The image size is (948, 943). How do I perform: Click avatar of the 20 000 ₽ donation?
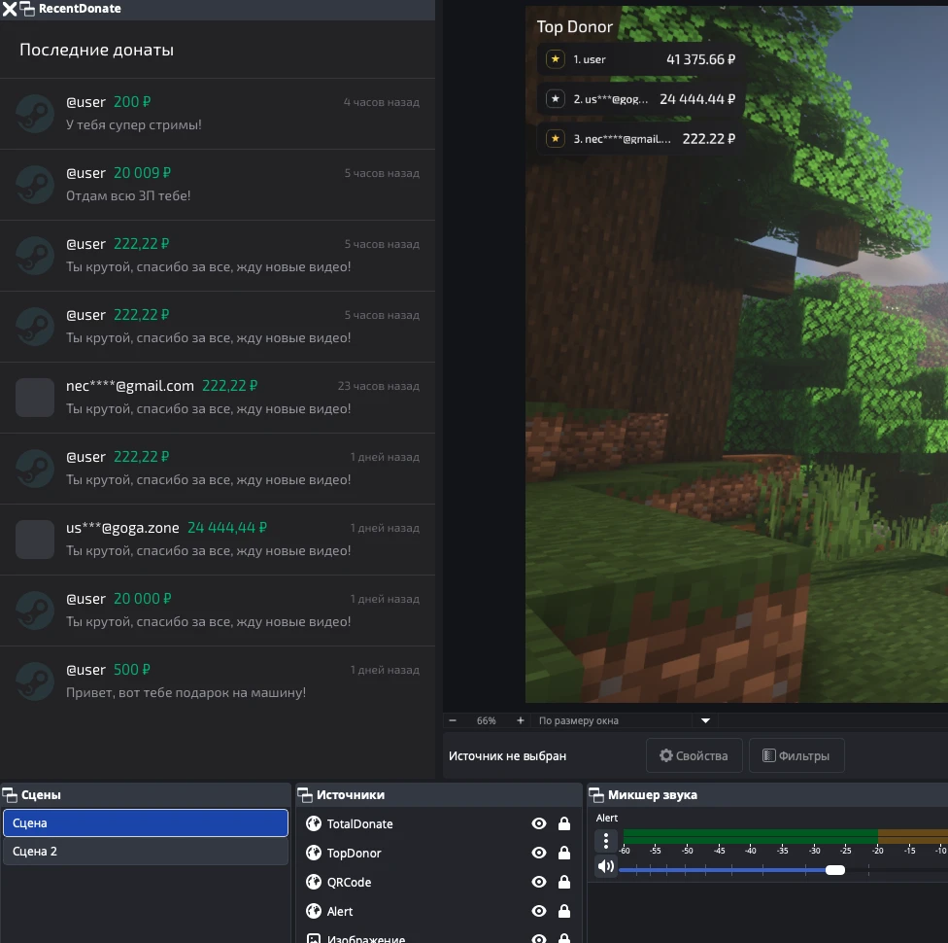pos(34,611)
